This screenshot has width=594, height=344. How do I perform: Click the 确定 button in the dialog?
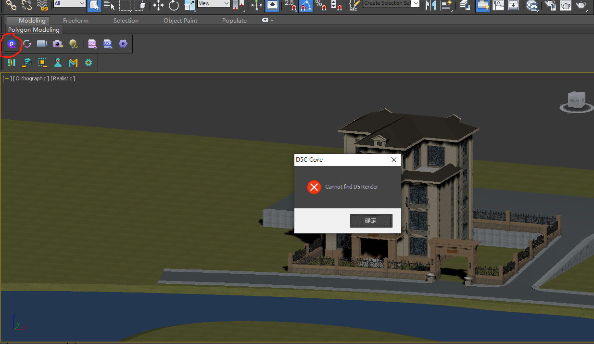pyautogui.click(x=371, y=221)
